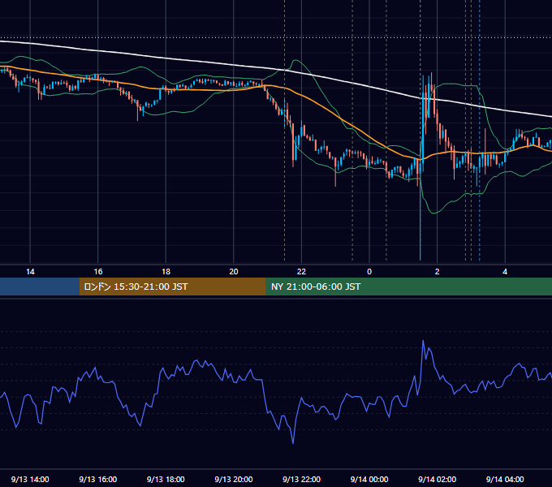
Task: Click the oscillator peak near 9/14 02:00
Action: [423, 341]
